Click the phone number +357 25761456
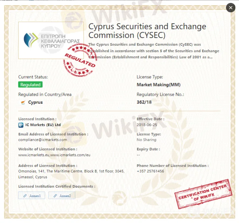Image resolution: width=239 pixels, height=223 pixels. pos(150,171)
